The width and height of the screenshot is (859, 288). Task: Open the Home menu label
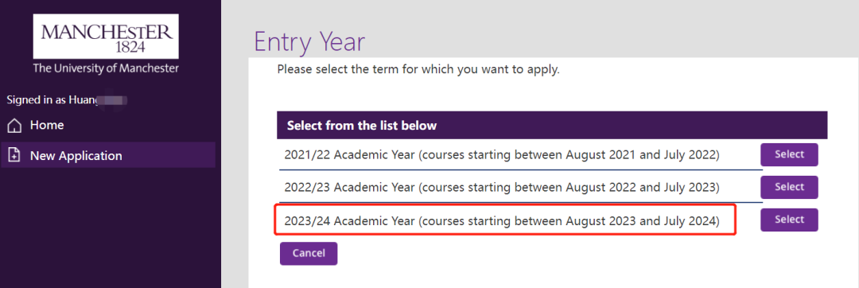click(x=47, y=126)
